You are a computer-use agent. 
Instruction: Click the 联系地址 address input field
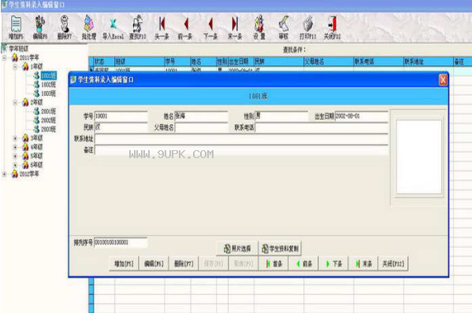241,138
